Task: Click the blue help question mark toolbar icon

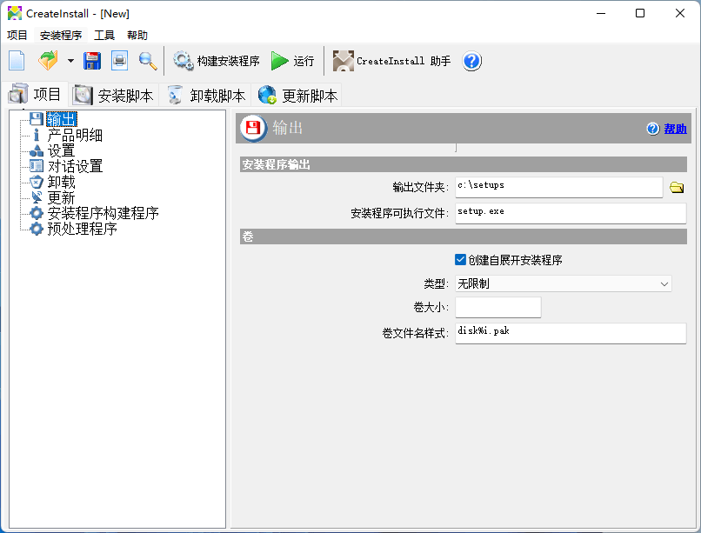Action: pyautogui.click(x=471, y=61)
